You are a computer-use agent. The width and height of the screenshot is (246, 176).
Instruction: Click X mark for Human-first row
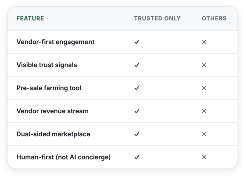pyautogui.click(x=204, y=157)
